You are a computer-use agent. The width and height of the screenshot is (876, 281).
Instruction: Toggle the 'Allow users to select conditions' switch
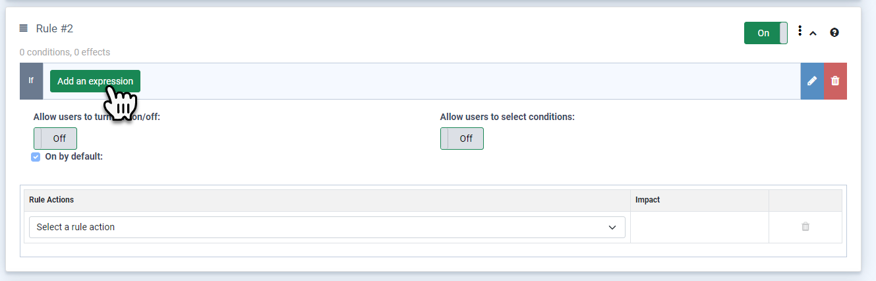(x=462, y=139)
